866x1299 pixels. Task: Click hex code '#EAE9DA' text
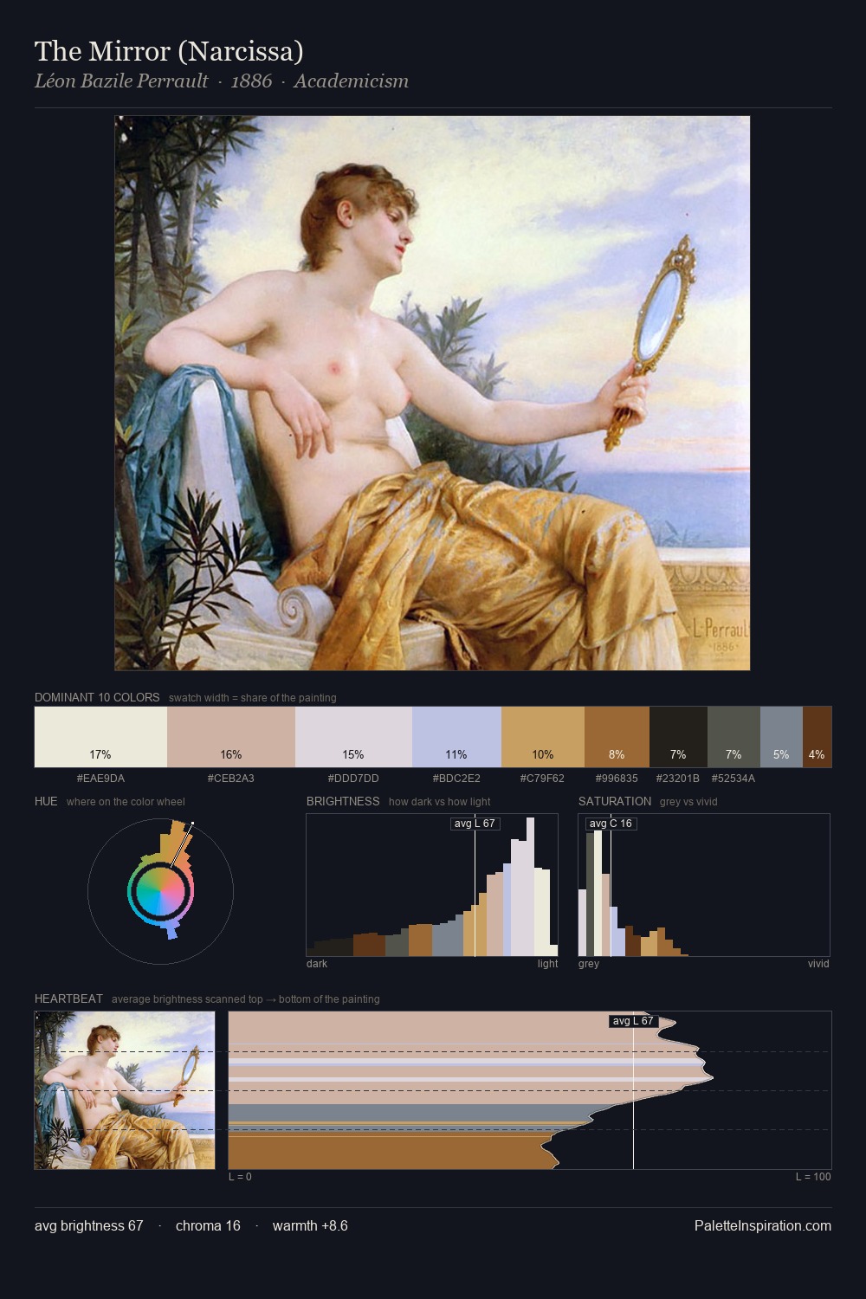click(x=100, y=779)
